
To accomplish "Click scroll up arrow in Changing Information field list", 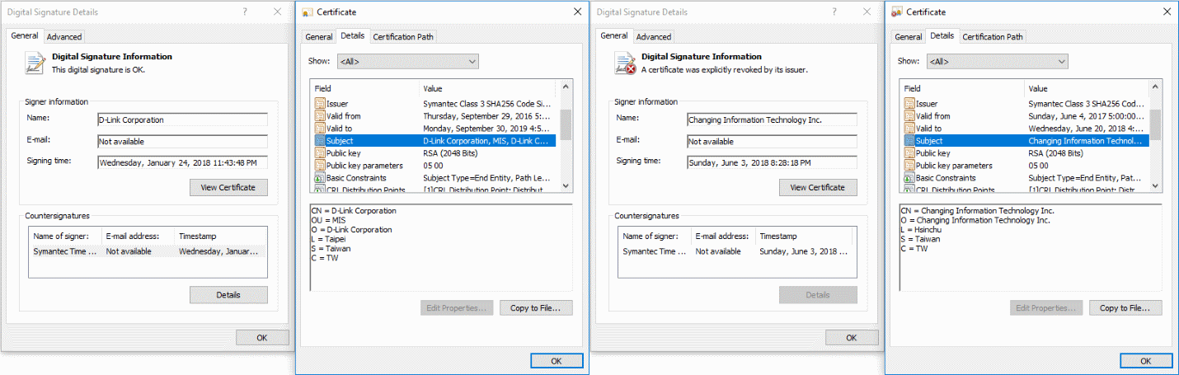I will point(1155,87).
